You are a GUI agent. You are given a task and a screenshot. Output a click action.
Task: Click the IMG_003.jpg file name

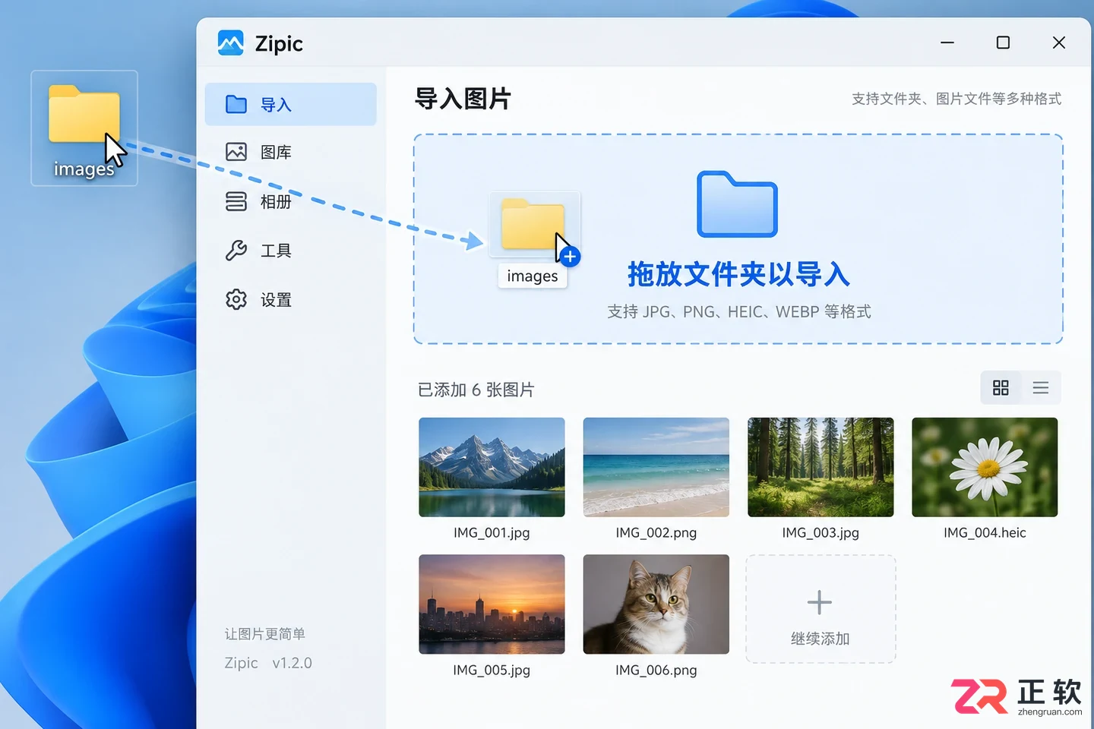tap(820, 532)
